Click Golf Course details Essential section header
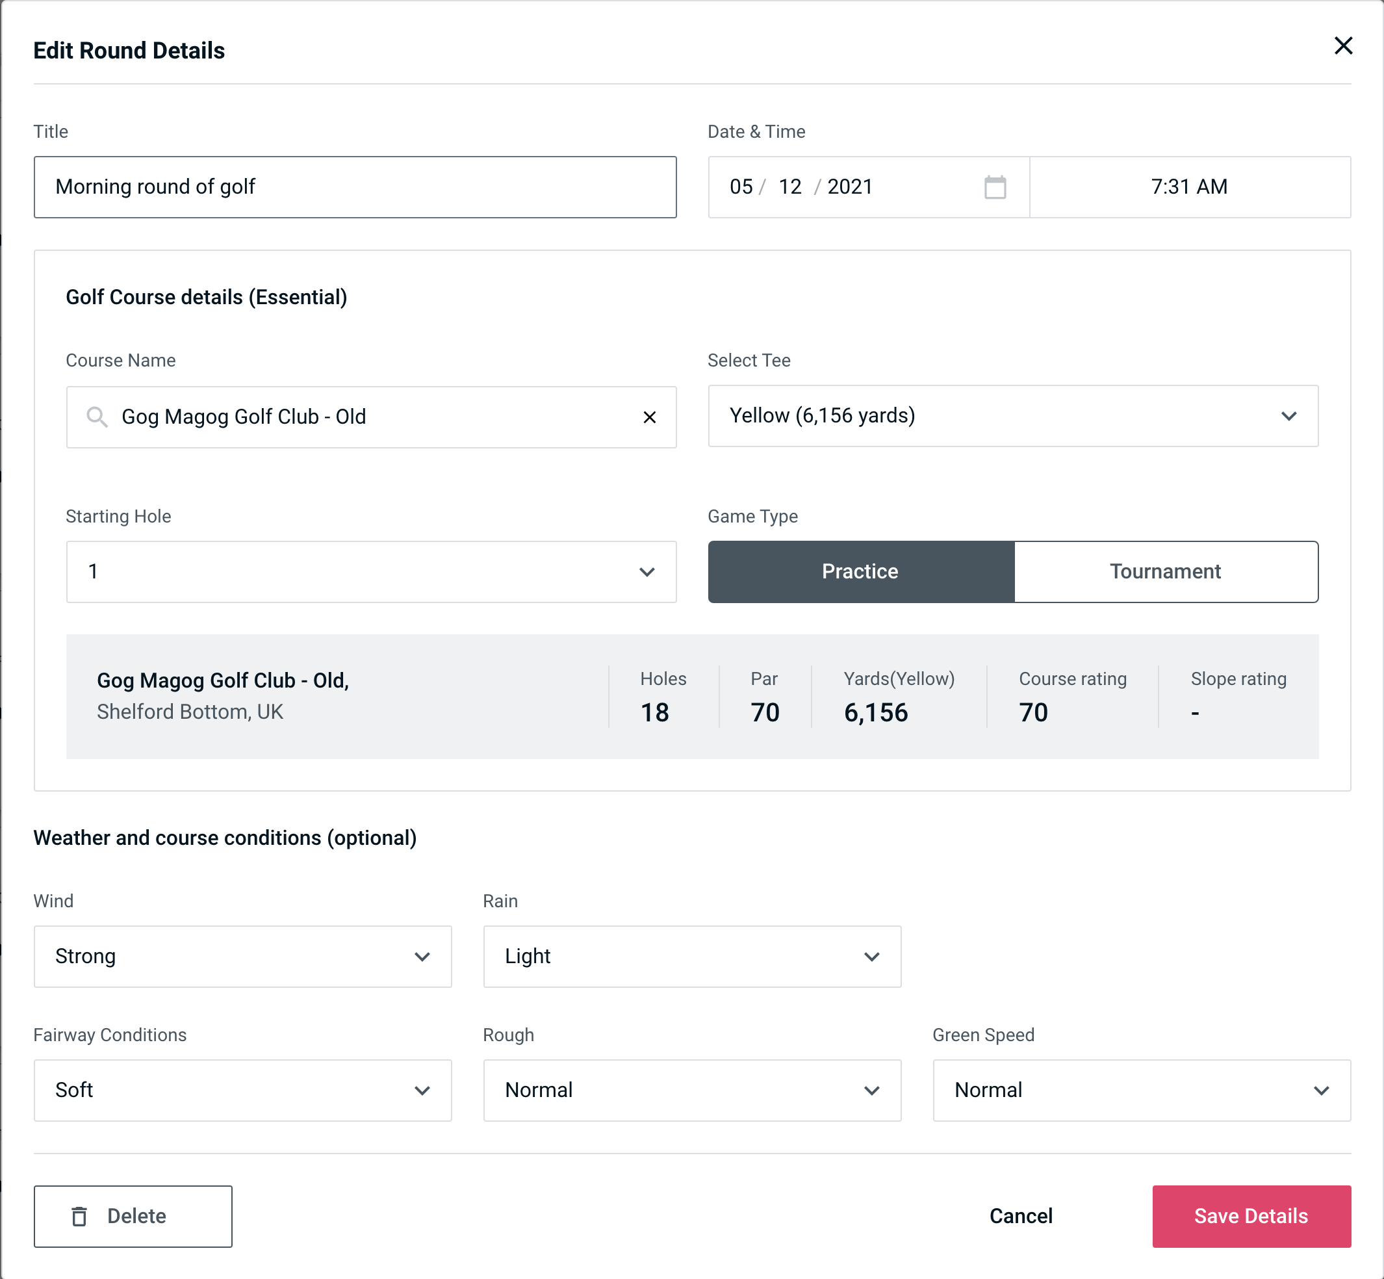 click(x=206, y=295)
